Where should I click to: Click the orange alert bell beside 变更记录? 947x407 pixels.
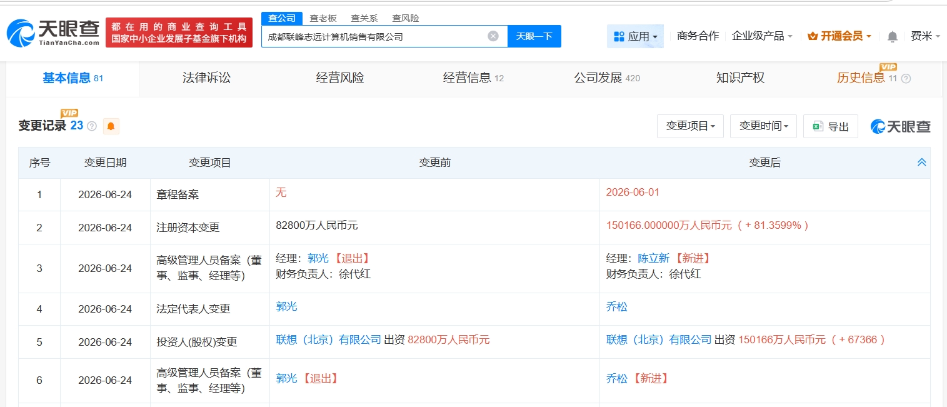(x=111, y=126)
